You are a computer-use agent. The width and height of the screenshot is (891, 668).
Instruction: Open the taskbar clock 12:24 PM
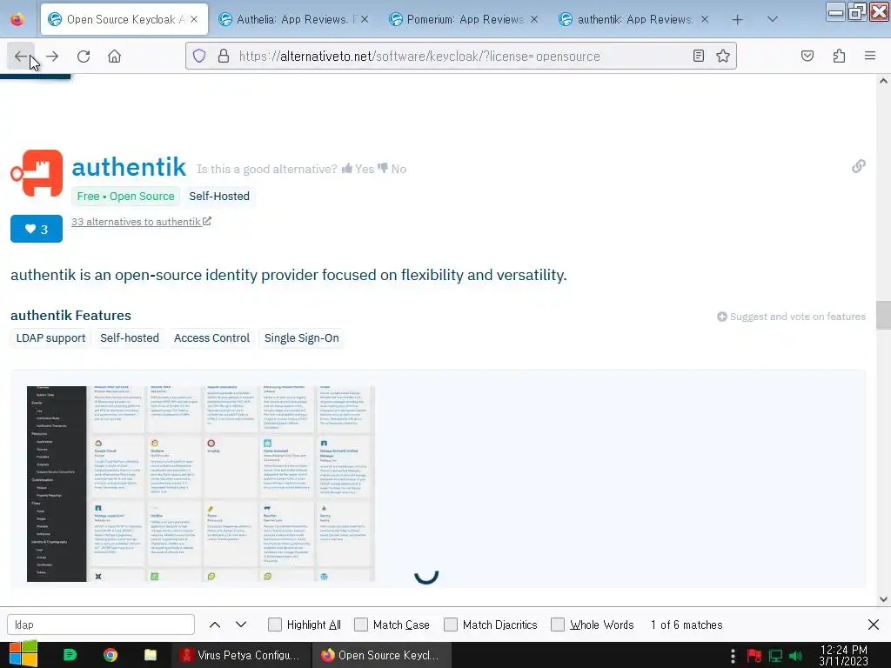point(844,656)
